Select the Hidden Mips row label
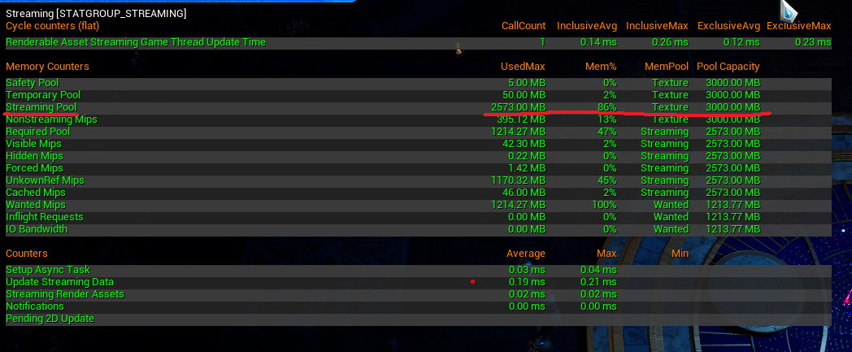The height and width of the screenshot is (352, 852). 34,156
